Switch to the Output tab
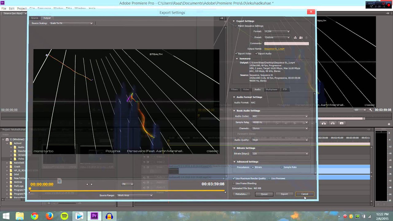 point(47,18)
